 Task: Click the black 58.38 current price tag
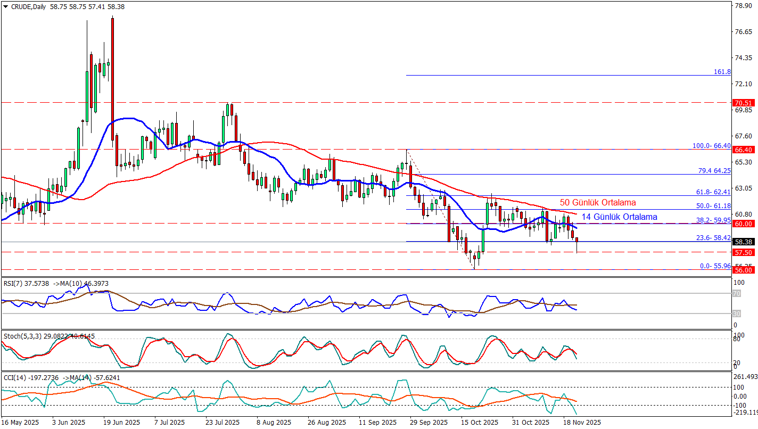coord(742,242)
